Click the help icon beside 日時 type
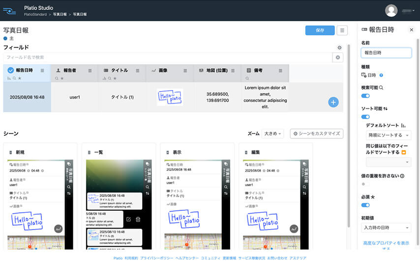Screen dimensions: 420x263 pyautogui.click(x=381, y=75)
